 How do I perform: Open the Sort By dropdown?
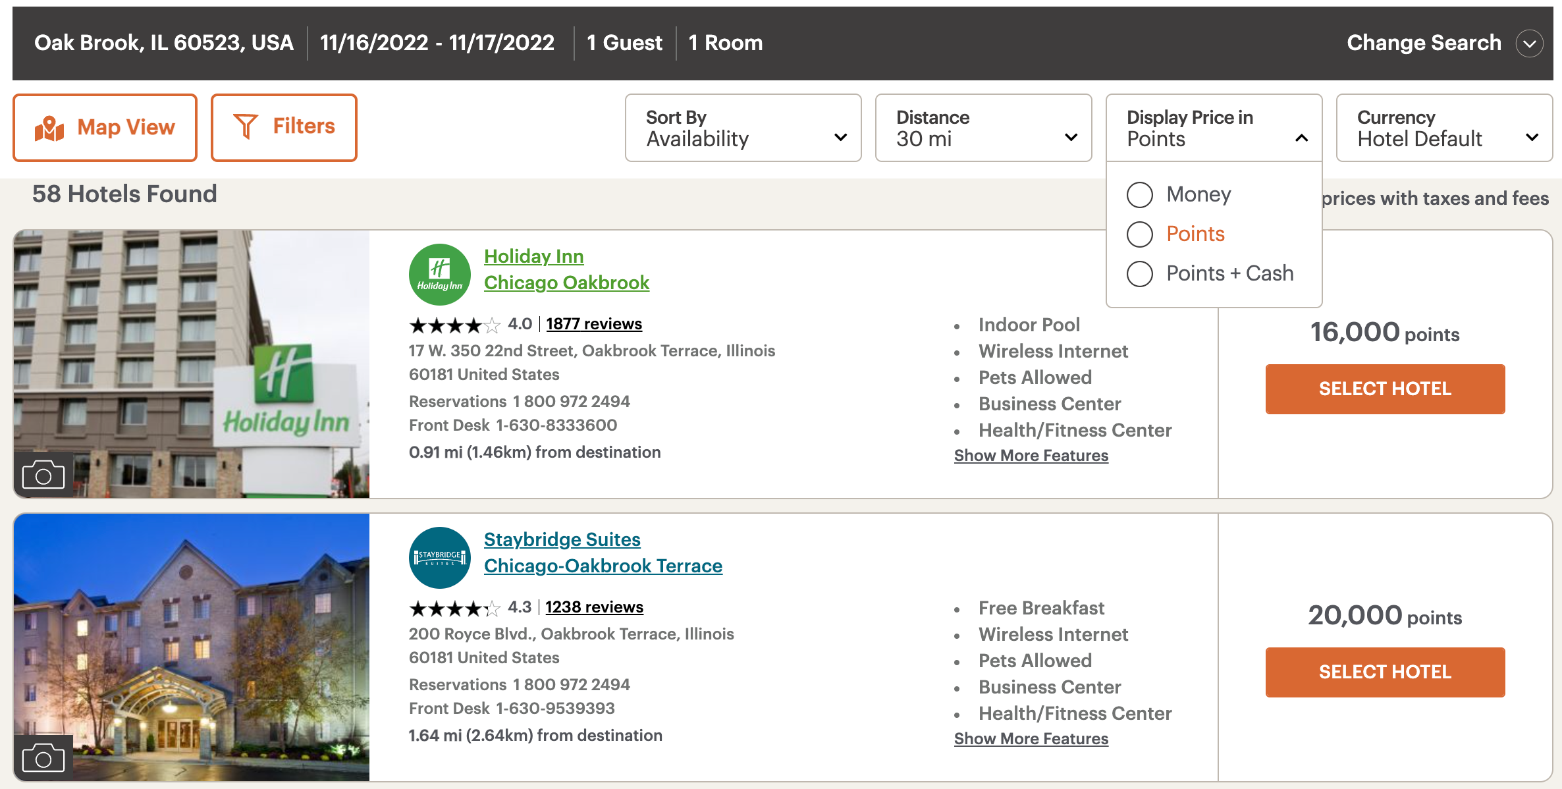point(743,127)
